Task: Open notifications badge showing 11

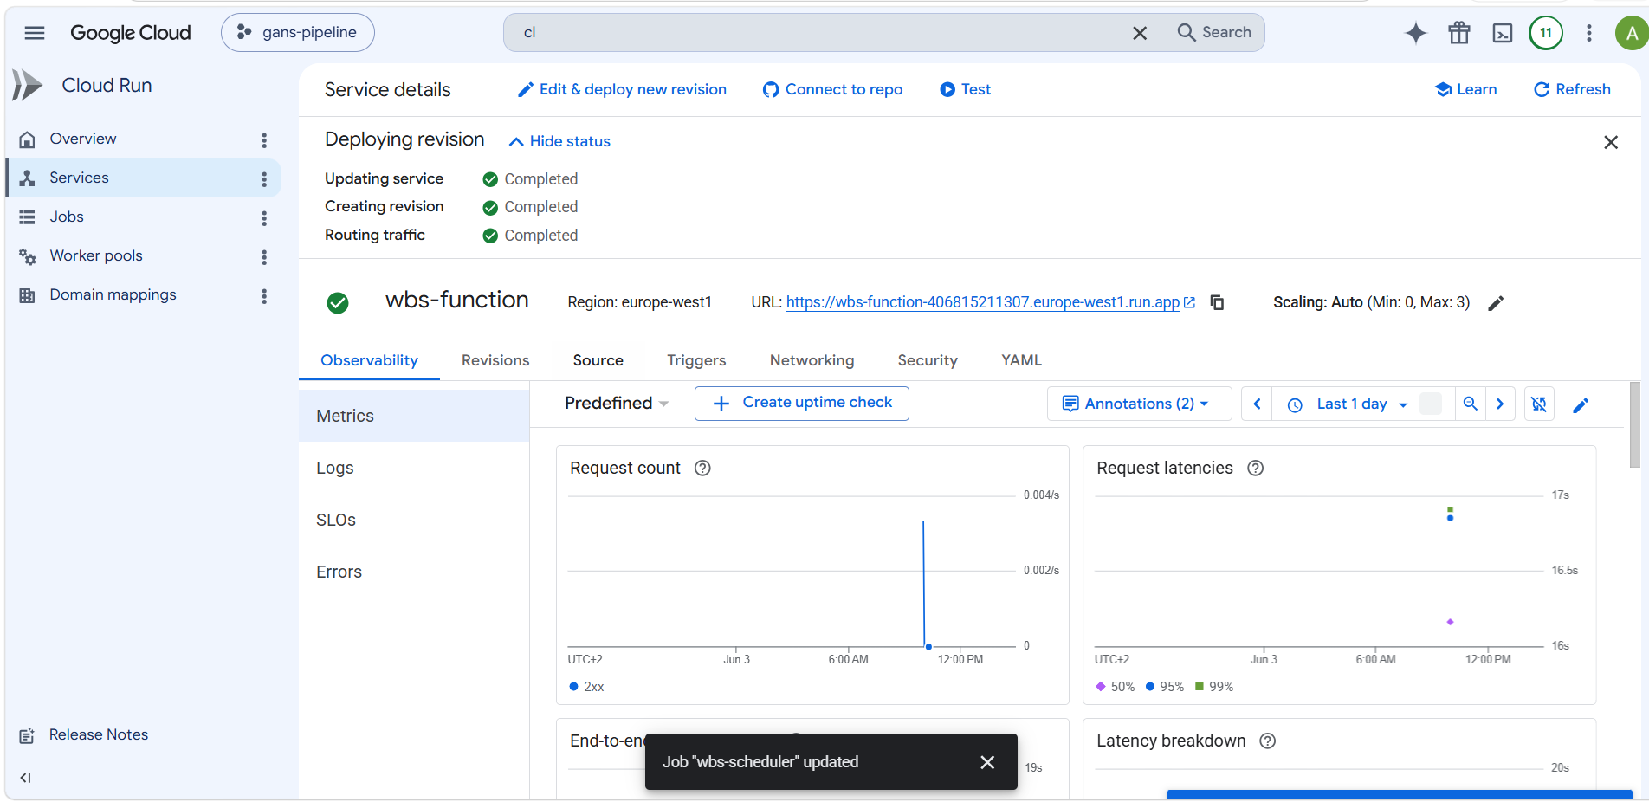Action: tap(1546, 33)
